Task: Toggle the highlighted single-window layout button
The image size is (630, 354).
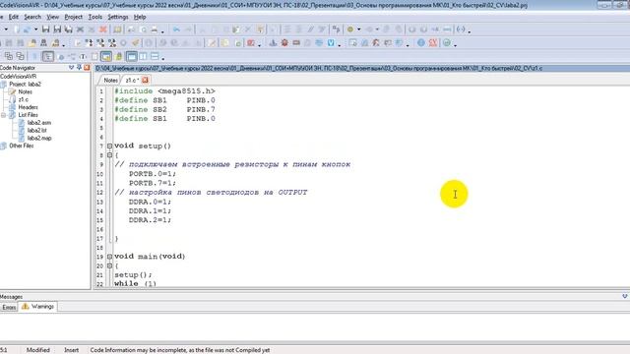Action: 131,56
